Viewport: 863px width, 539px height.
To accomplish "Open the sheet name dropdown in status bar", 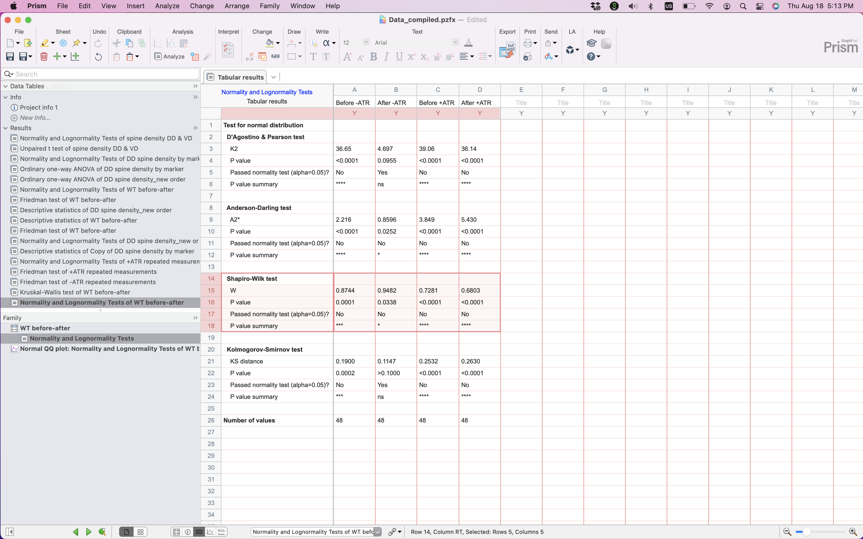I will pyautogui.click(x=378, y=532).
